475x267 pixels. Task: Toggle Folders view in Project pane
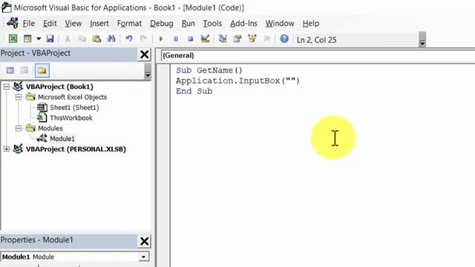42,70
